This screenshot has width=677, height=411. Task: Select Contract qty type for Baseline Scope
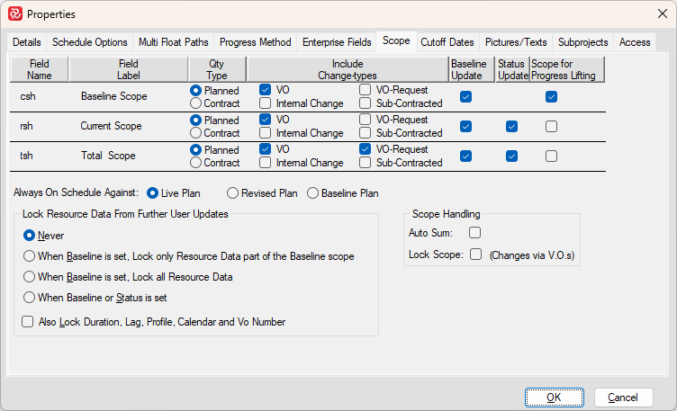195,103
